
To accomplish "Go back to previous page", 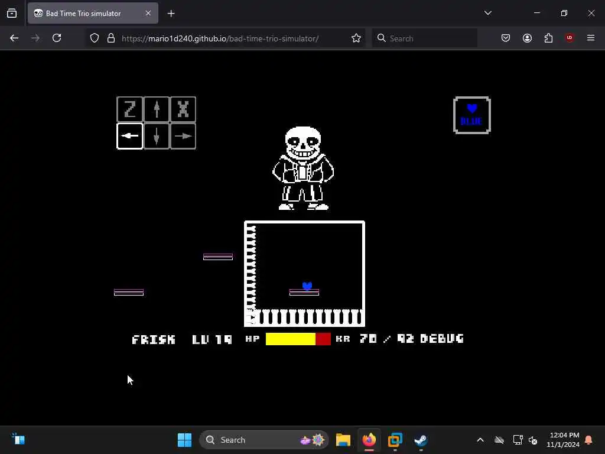I will (14, 38).
